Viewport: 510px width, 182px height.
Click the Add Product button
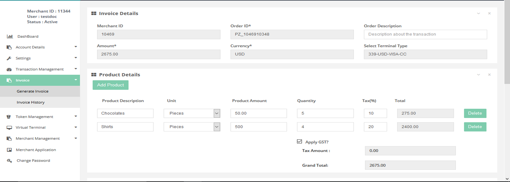point(110,85)
